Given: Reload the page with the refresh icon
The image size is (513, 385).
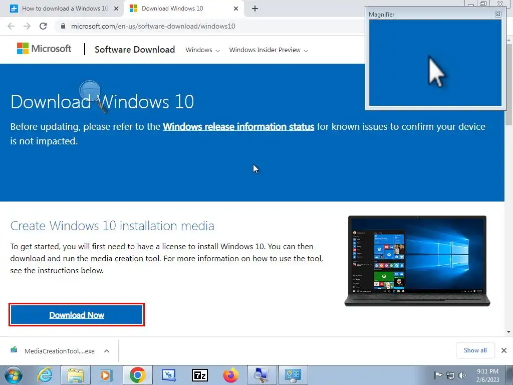Looking at the screenshot, I should (x=43, y=26).
